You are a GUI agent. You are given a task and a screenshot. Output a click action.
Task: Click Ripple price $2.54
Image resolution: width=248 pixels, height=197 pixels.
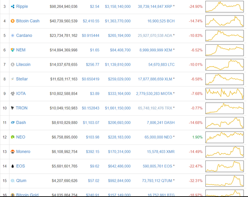pyautogui.click(x=95, y=7)
